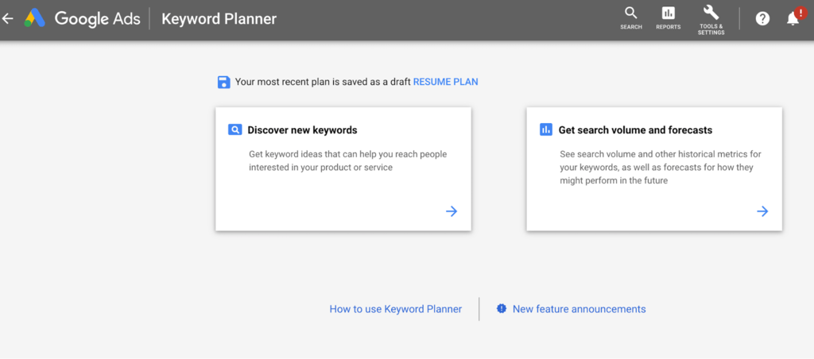The height and width of the screenshot is (359, 814).
Task: Click the New feature announcements badge icon
Action: pyautogui.click(x=501, y=309)
